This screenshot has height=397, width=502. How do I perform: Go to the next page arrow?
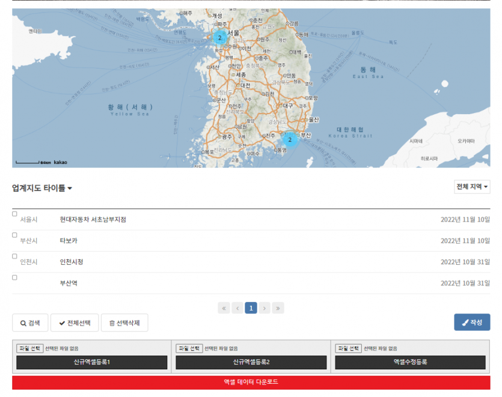pyautogui.click(x=265, y=308)
